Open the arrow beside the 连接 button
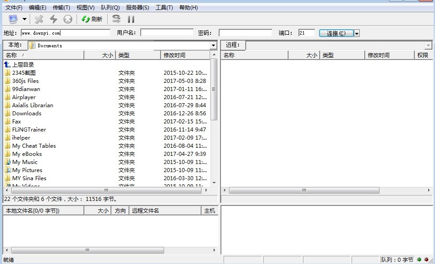Screen dimensions: 435x264 357,33
